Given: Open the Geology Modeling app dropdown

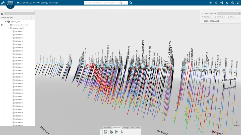Looking at the screenshot, I should (50, 3).
